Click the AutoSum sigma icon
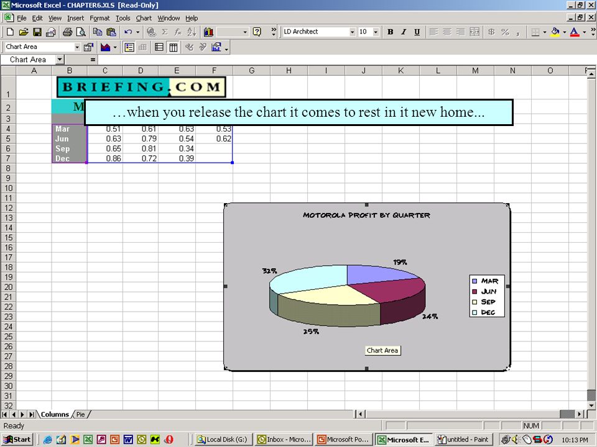Viewport: 597px width, 447px height. [x=164, y=32]
